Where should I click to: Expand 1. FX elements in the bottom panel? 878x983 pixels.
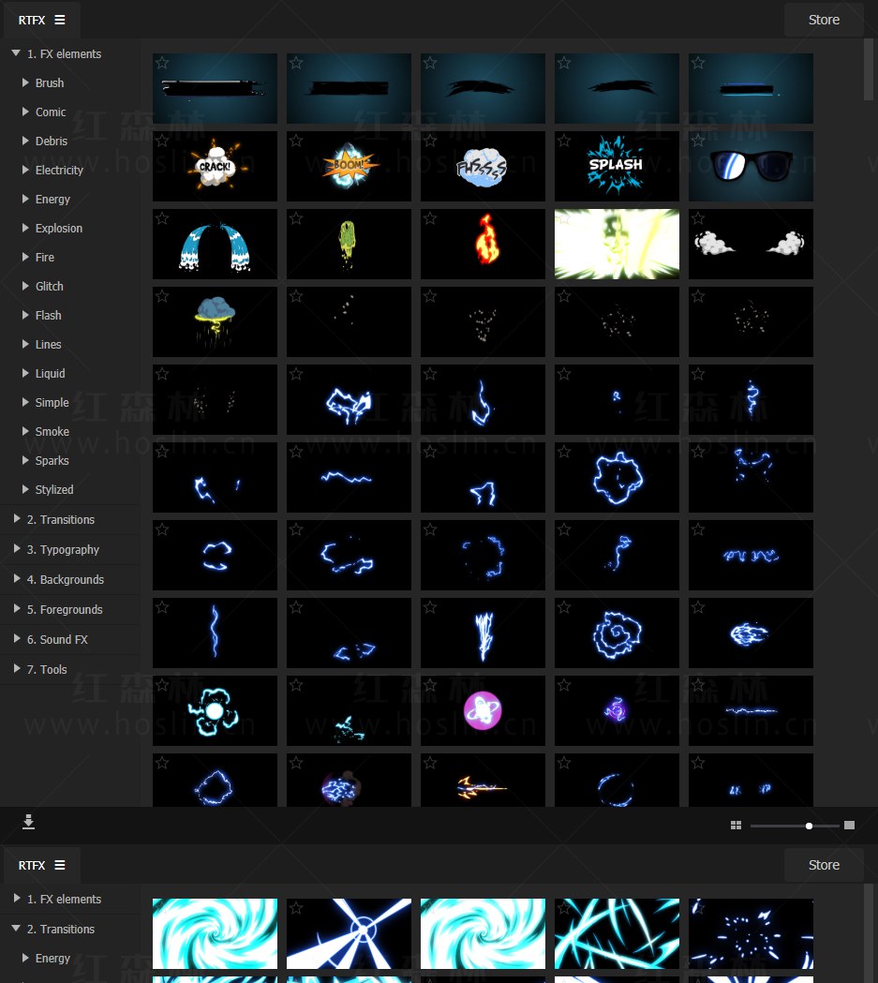(17, 899)
